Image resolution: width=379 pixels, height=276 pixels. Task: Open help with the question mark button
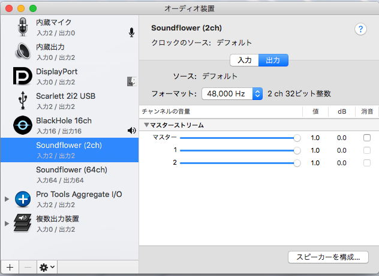point(360,29)
